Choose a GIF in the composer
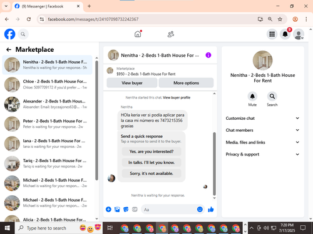 point(135,209)
